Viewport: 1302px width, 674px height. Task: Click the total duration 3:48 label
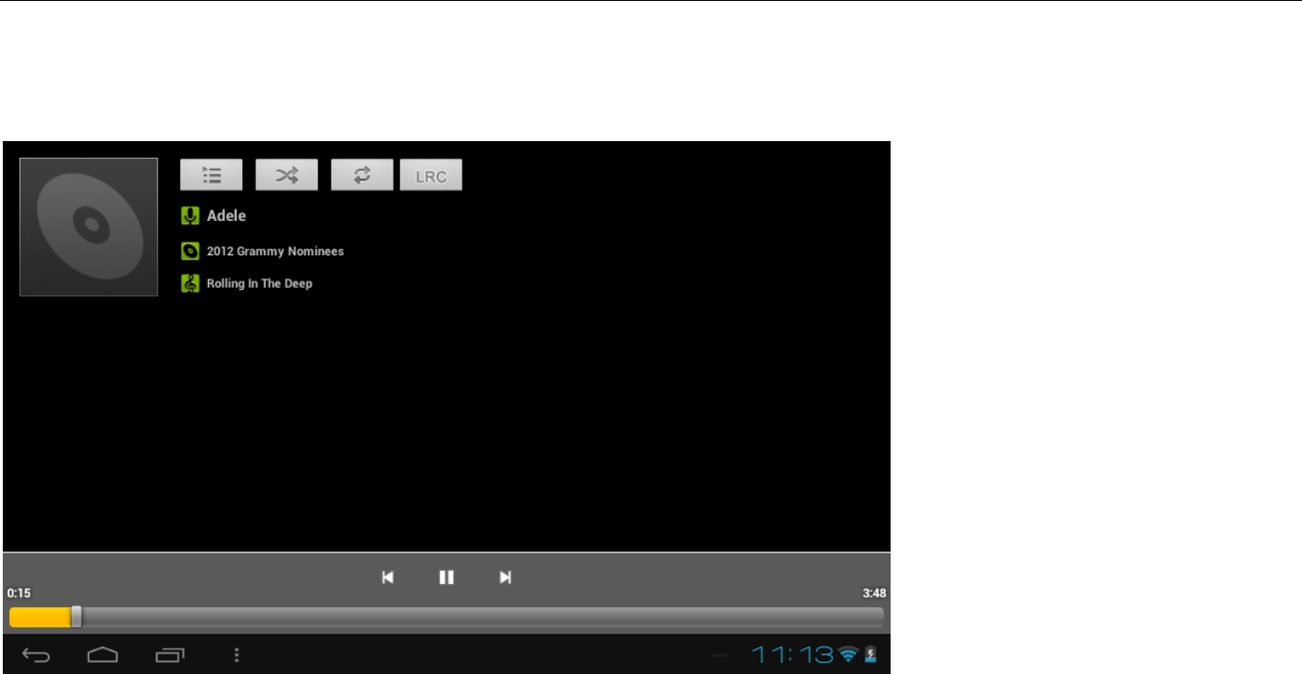874,592
